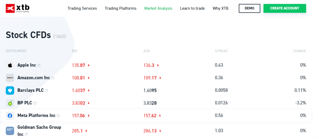The height and width of the screenshot is (139, 319).
Task: Click the XTB logo in header
Action: [17, 9]
